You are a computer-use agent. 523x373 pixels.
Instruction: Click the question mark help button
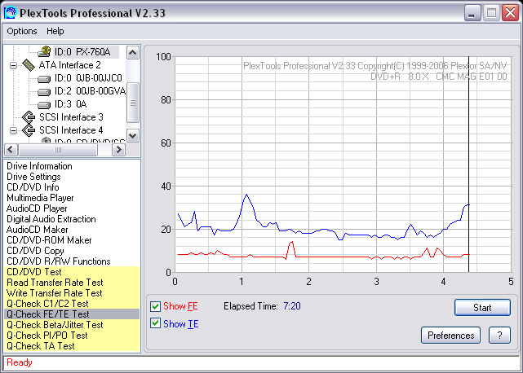(499, 335)
